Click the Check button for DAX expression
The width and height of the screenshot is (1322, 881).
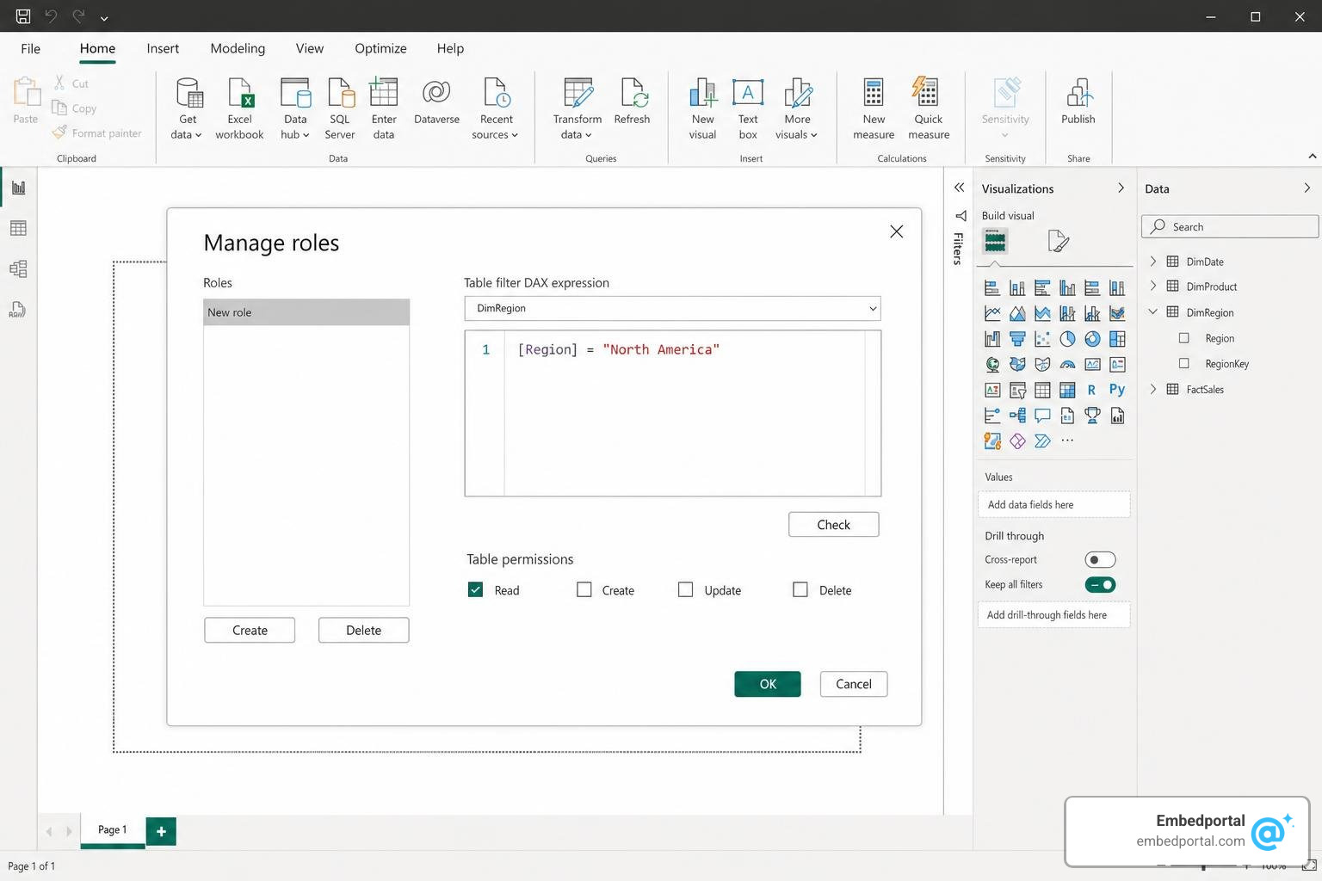(x=833, y=524)
